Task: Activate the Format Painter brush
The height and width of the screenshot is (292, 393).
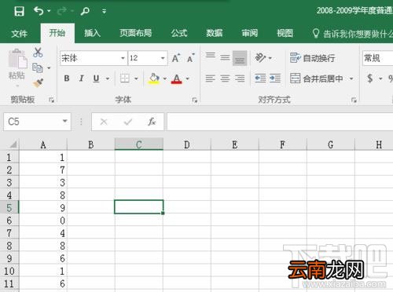Action: pyautogui.click(x=39, y=83)
